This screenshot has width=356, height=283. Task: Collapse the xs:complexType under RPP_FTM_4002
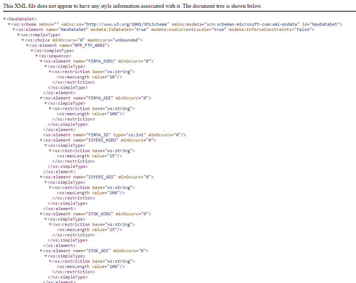(32, 51)
